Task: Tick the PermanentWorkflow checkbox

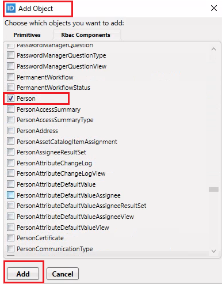Action: coord(10,77)
